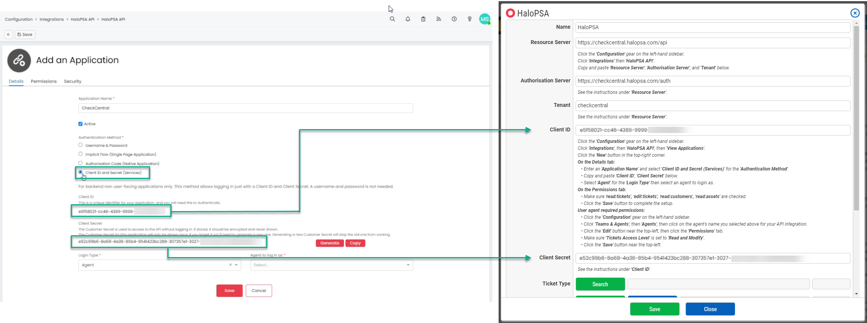Click the red Copy button
Viewport: 867px width, 323px height.
click(x=355, y=243)
